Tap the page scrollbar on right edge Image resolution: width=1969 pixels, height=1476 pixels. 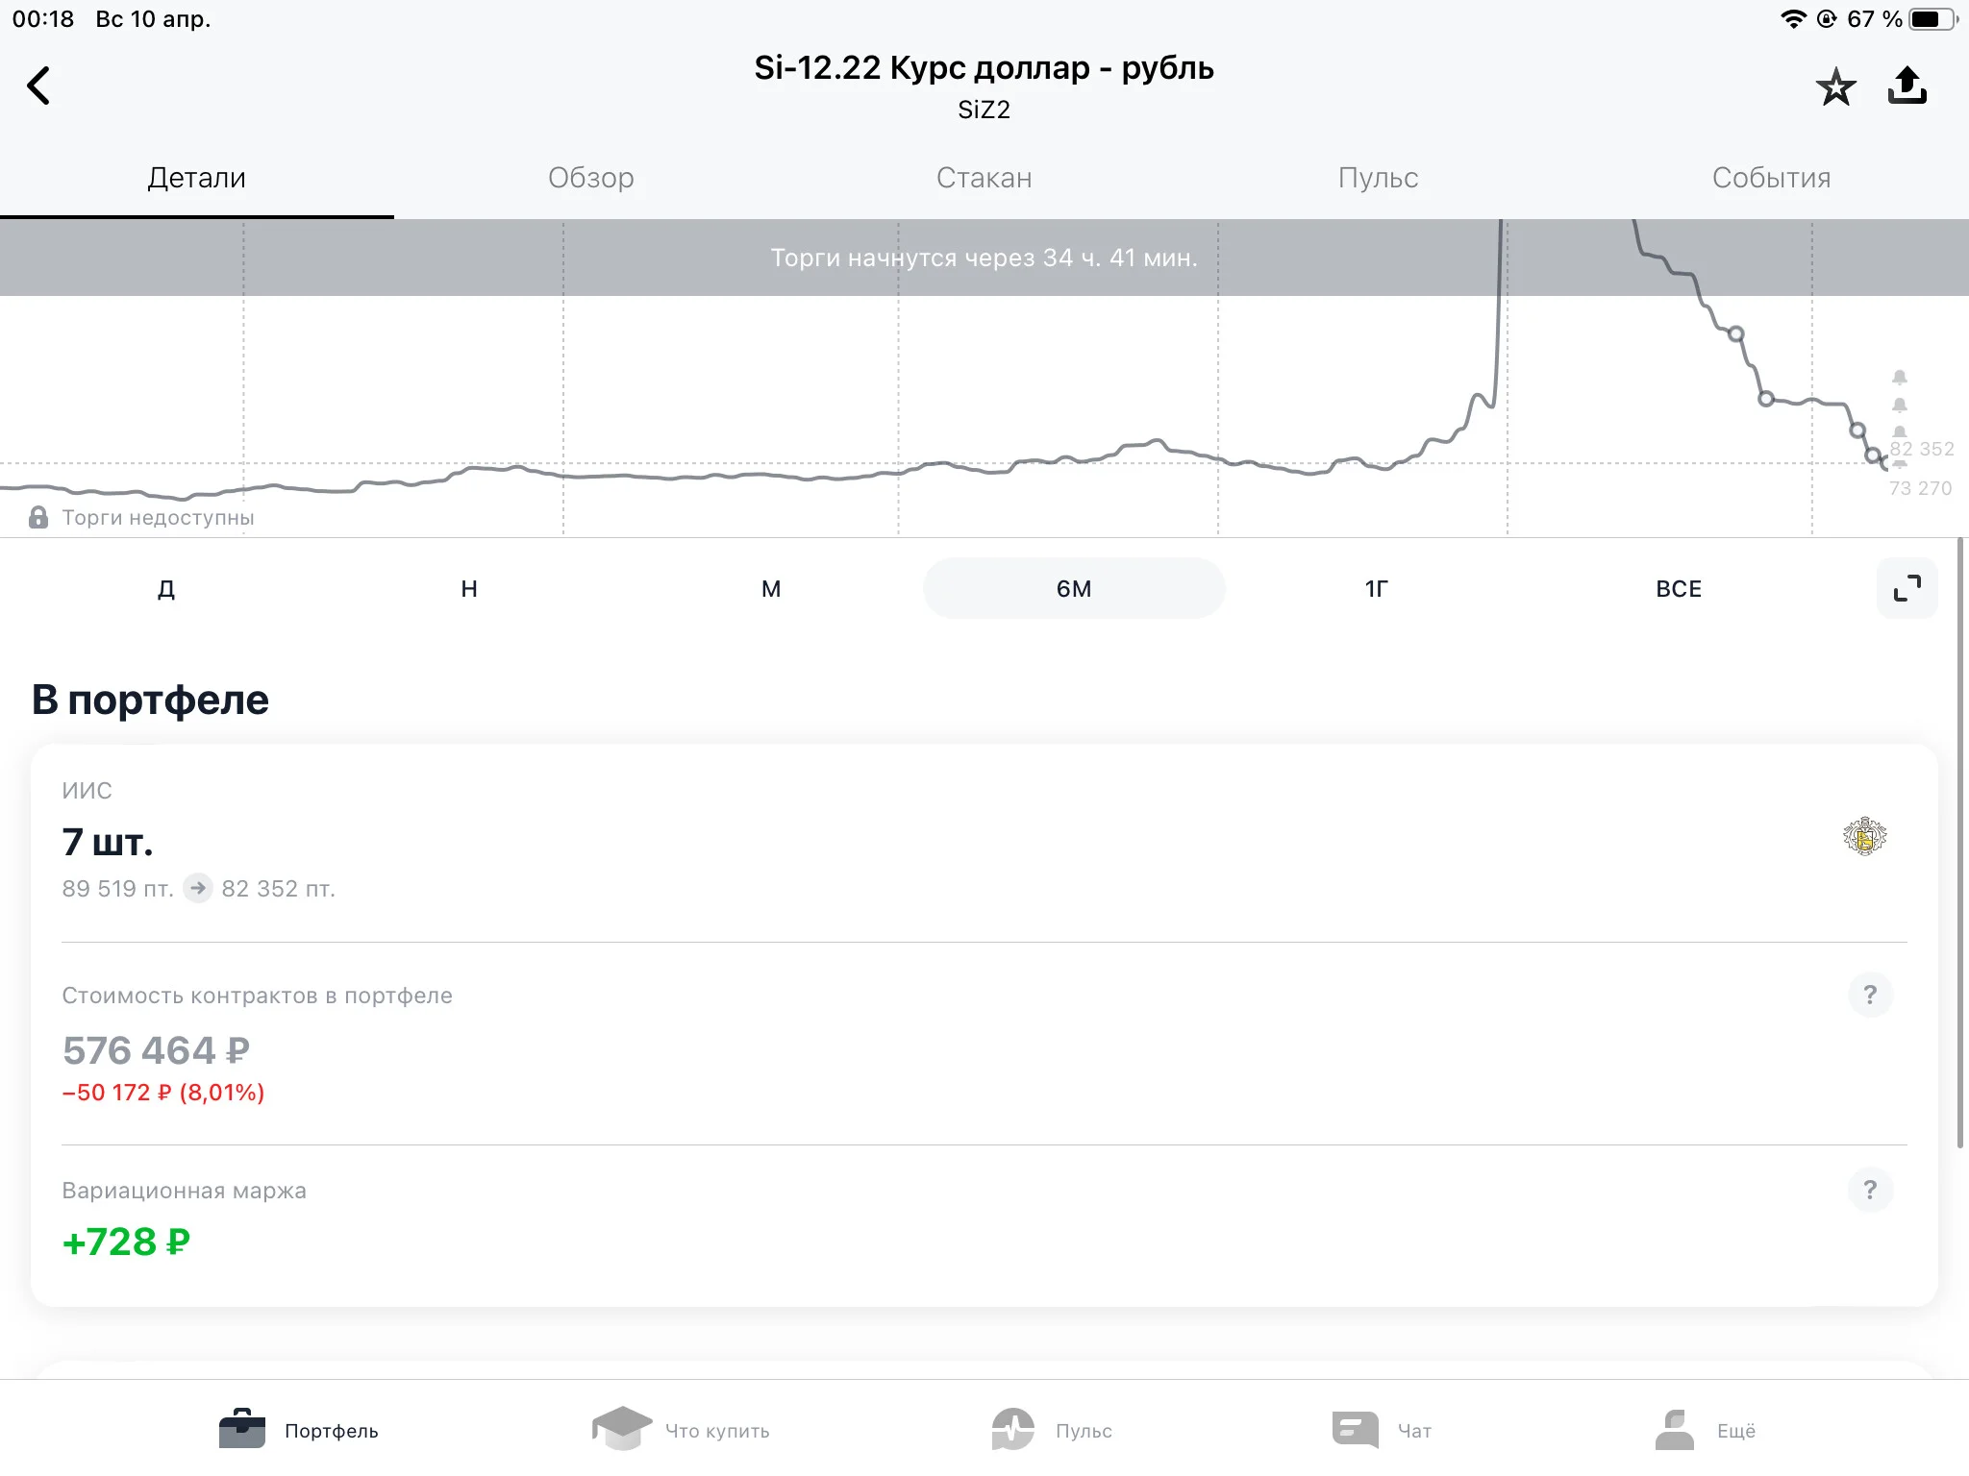click(x=1960, y=842)
